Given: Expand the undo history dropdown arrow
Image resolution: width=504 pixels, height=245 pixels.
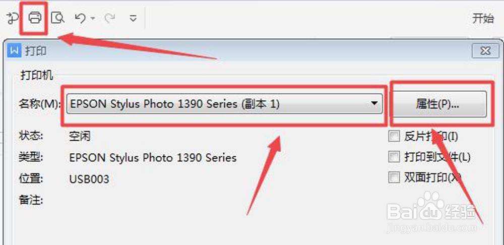Looking at the screenshot, I should (x=93, y=18).
